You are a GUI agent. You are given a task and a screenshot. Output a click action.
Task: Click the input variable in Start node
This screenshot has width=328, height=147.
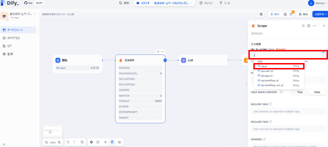pyautogui.click(x=77, y=68)
